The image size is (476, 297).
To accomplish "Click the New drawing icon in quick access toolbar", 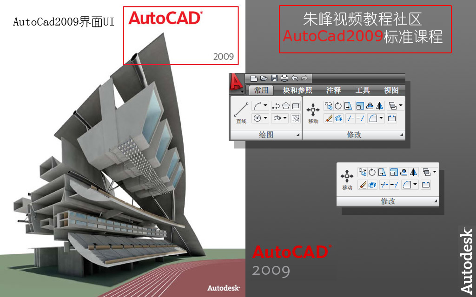I will [x=254, y=78].
